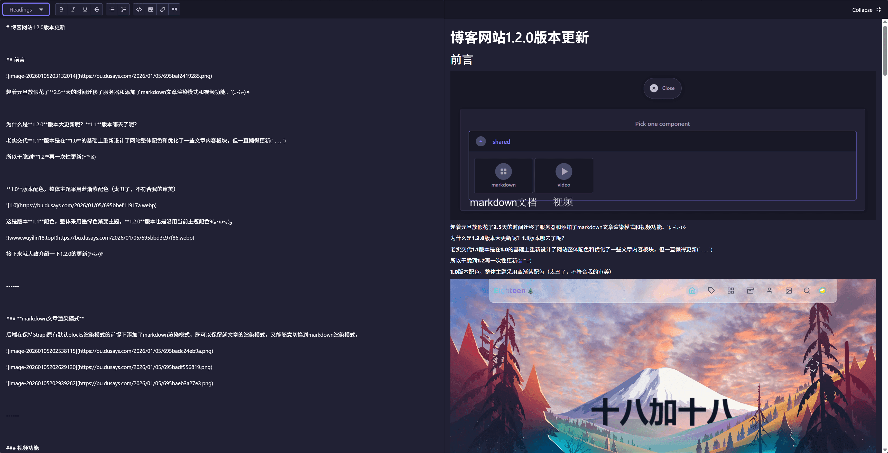
Task: Create a numbered list
Action: [x=123, y=9]
